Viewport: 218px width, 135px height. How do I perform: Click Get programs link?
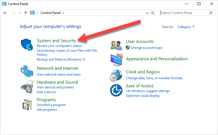47,109
